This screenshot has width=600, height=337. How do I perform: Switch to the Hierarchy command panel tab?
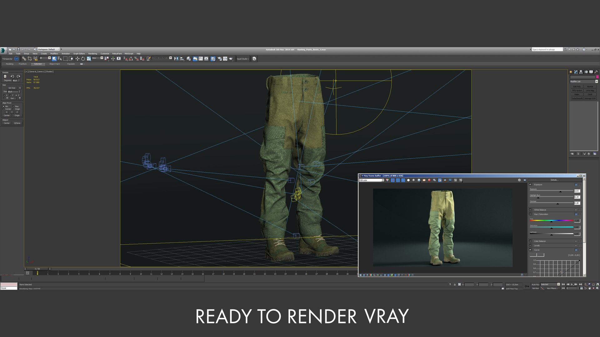tap(581, 72)
